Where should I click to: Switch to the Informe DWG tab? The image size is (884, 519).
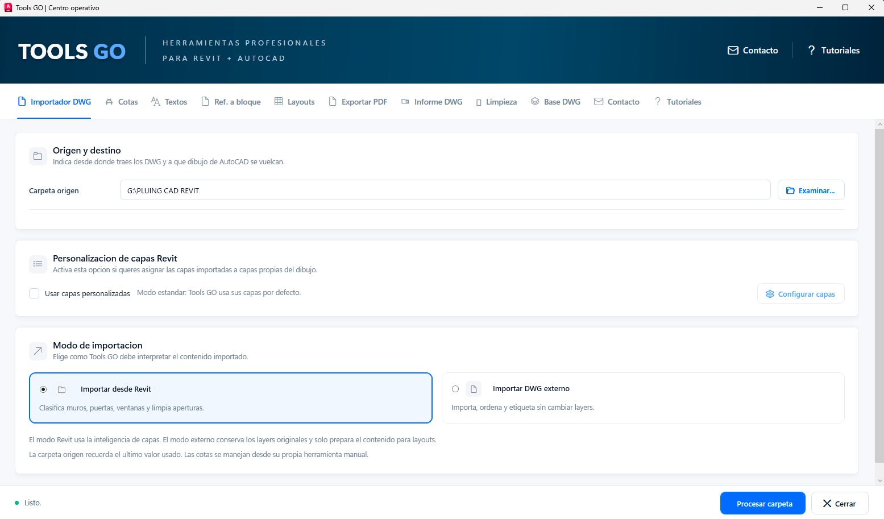point(432,102)
